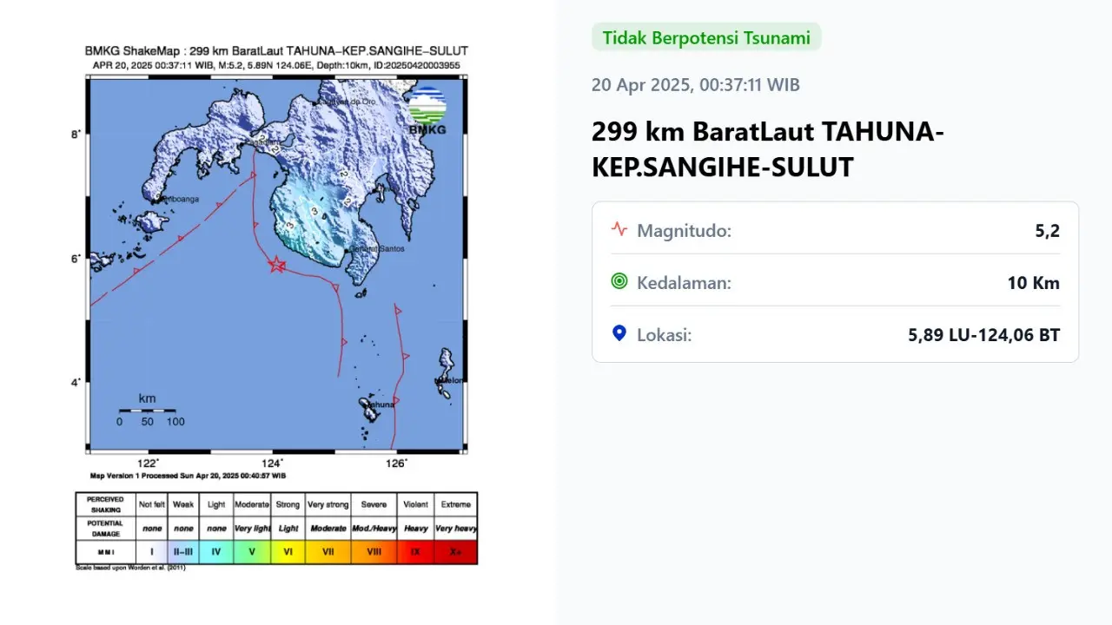The image size is (1112, 625).
Task: Click the BMKG logo on the map
Action: (427, 111)
